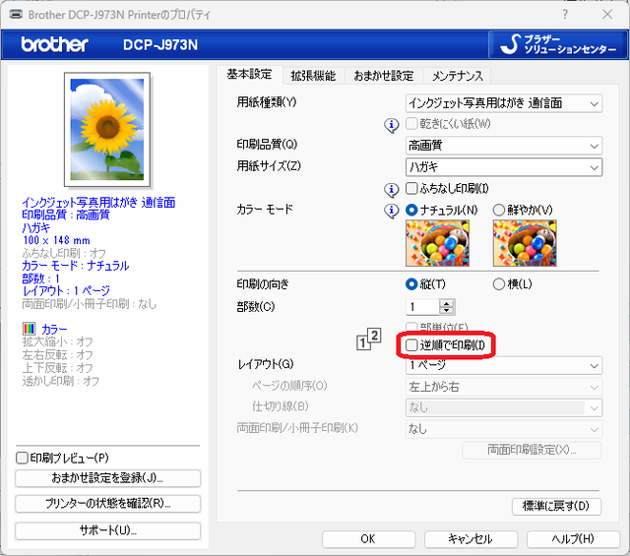This screenshot has width=630, height=556.
Task: Click the info icon next to ふちなし印刷
Action: [392, 189]
